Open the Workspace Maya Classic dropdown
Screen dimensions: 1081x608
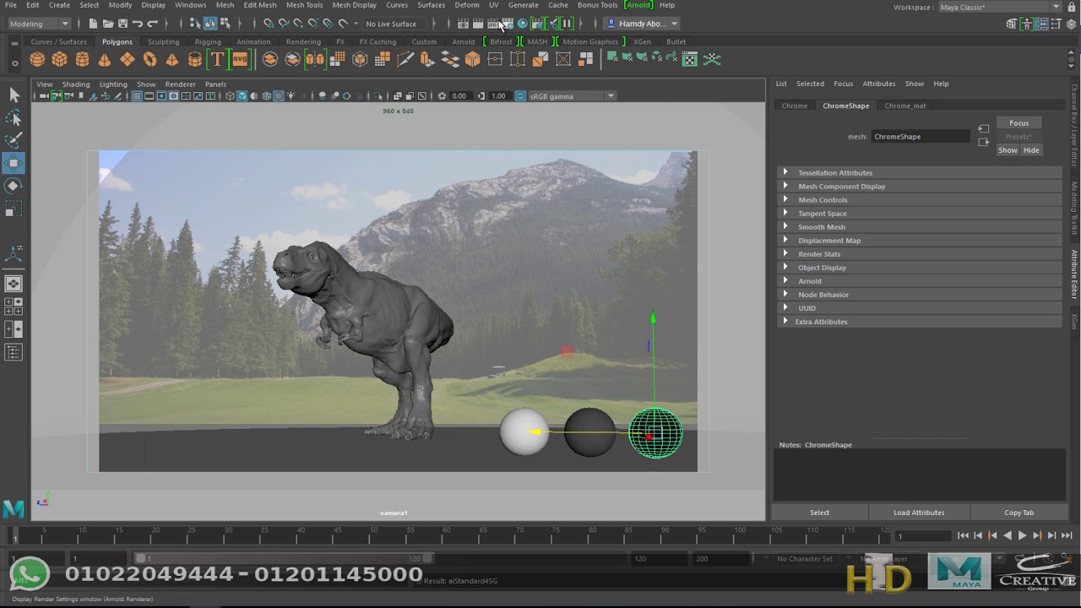[1000, 7]
